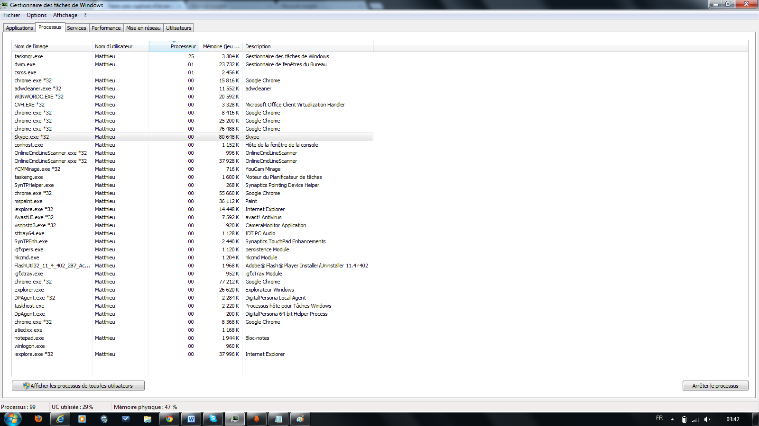759x426 pixels.
Task: Click the Task Manager title bar icon
Action: point(4,5)
